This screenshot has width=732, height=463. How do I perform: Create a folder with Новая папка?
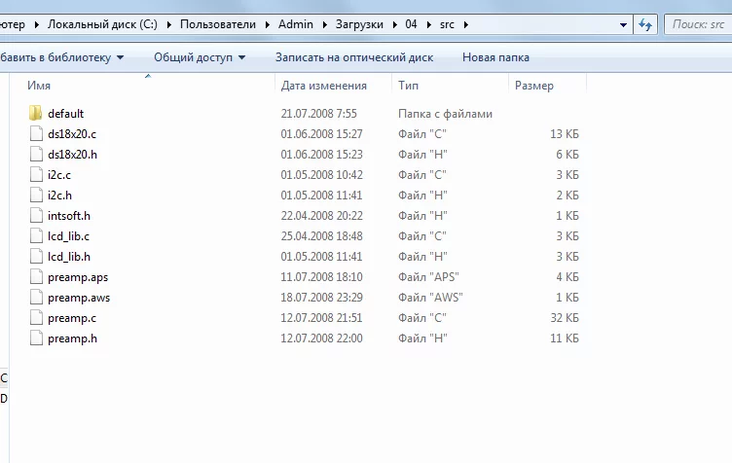click(x=495, y=57)
